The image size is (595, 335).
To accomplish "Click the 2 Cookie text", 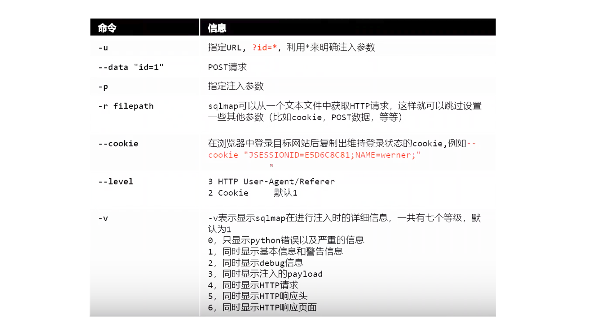I will pyautogui.click(x=228, y=193).
